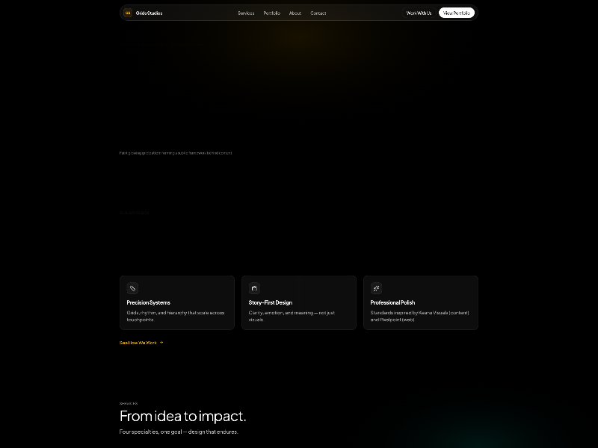This screenshot has width=598, height=448.
Task: Follow the See How We Work link
Action: (x=139, y=343)
